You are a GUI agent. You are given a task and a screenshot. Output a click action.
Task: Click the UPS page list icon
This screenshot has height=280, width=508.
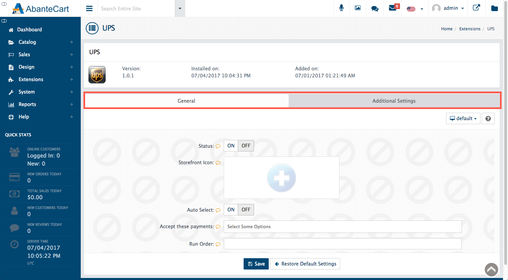(x=92, y=28)
